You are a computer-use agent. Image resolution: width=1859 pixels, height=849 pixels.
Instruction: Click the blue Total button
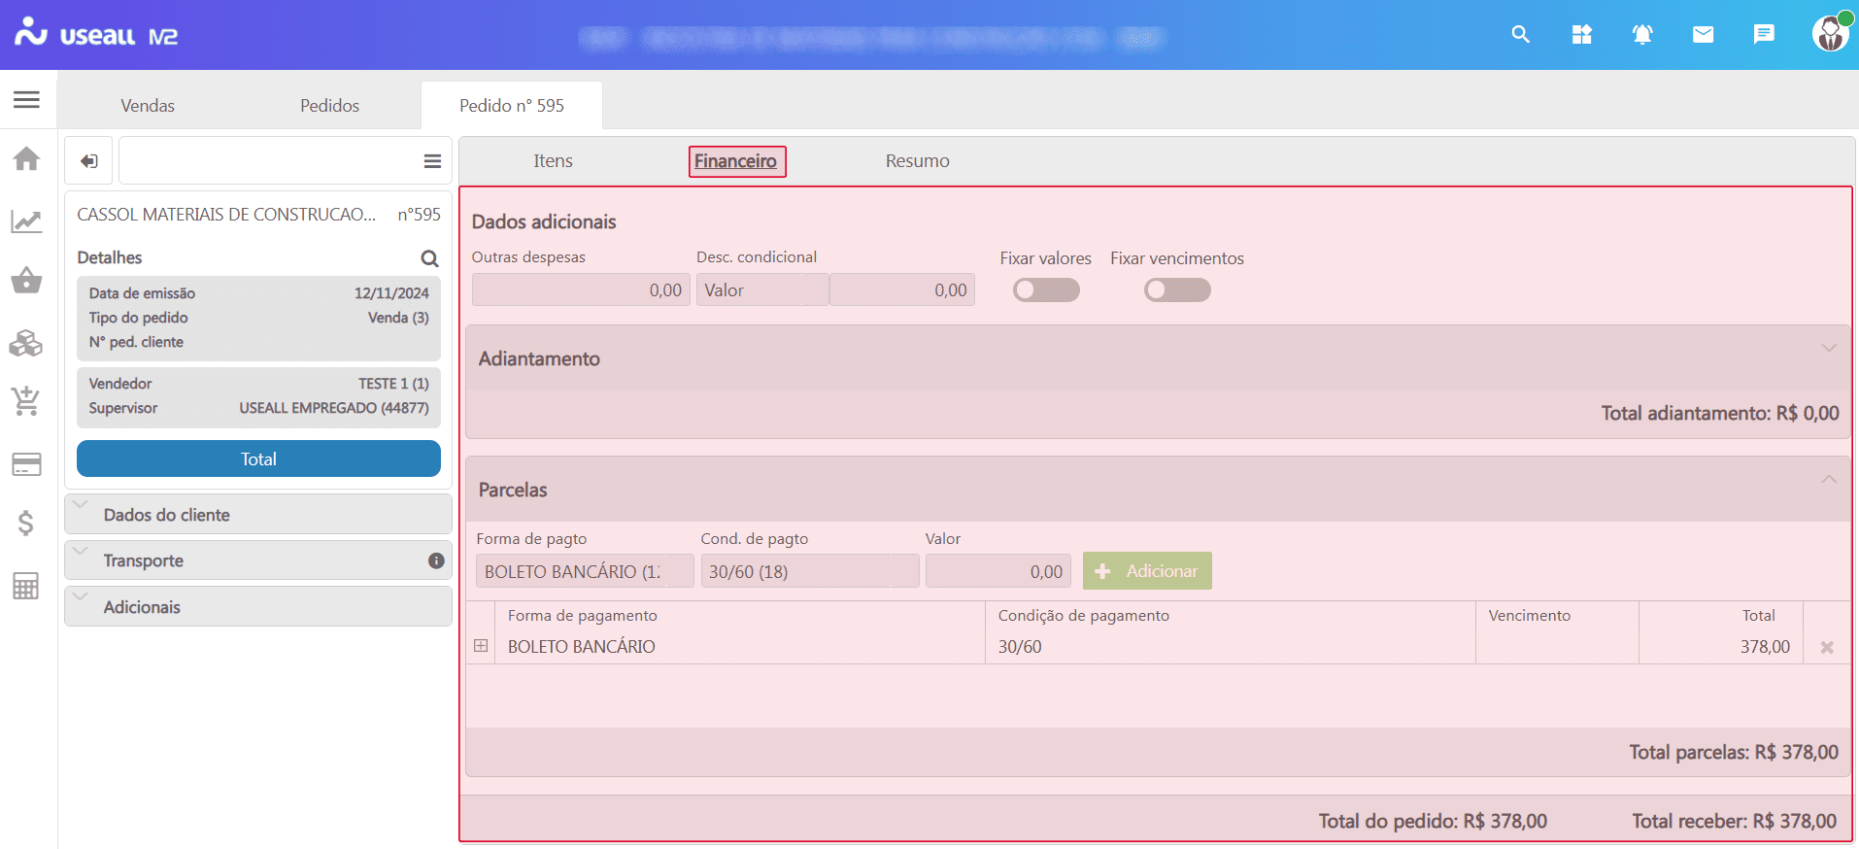click(258, 458)
